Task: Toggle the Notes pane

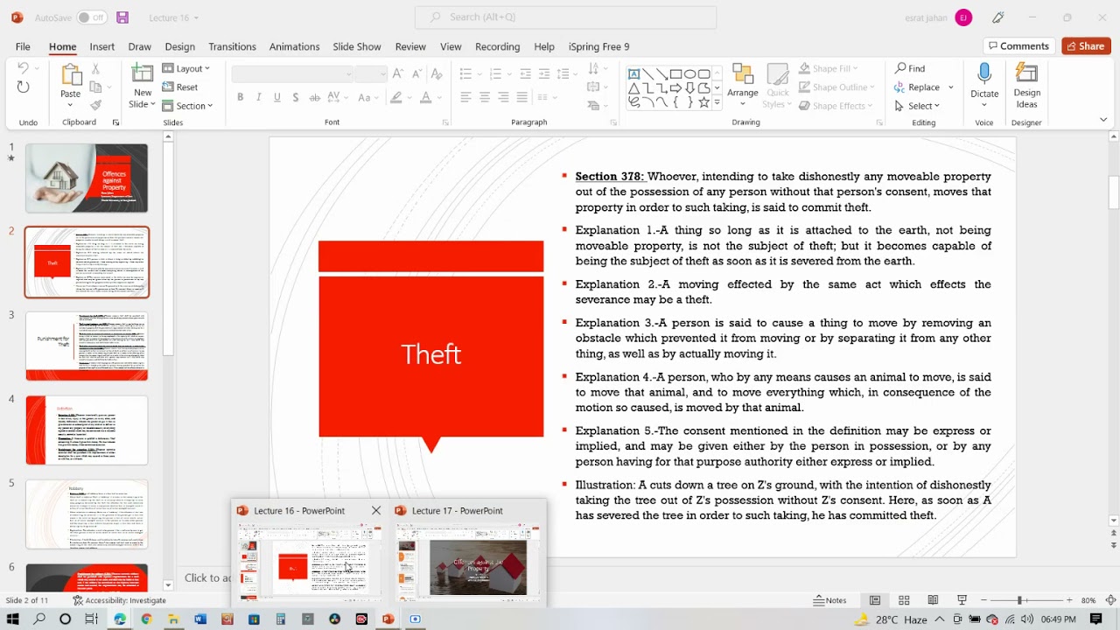Action: click(x=829, y=600)
